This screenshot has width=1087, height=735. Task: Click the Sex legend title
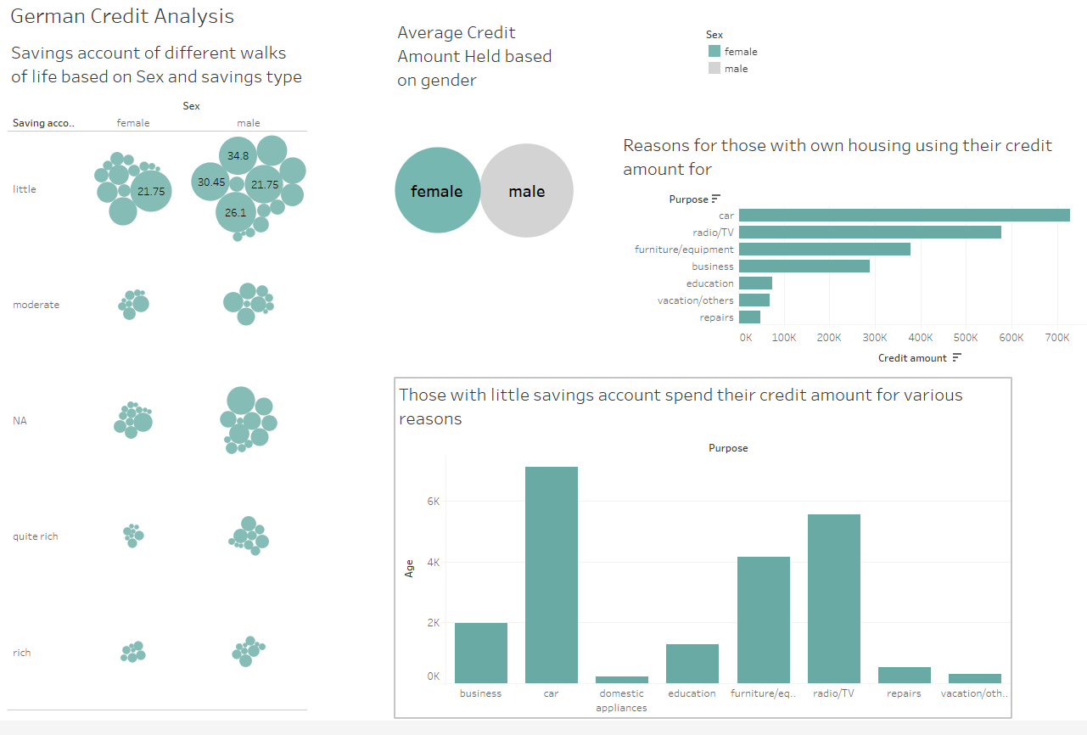714,35
